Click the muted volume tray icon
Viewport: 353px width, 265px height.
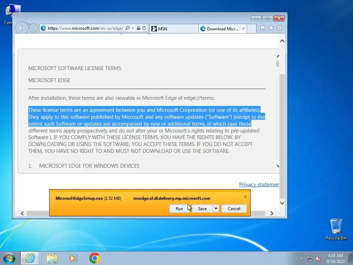tap(318, 258)
